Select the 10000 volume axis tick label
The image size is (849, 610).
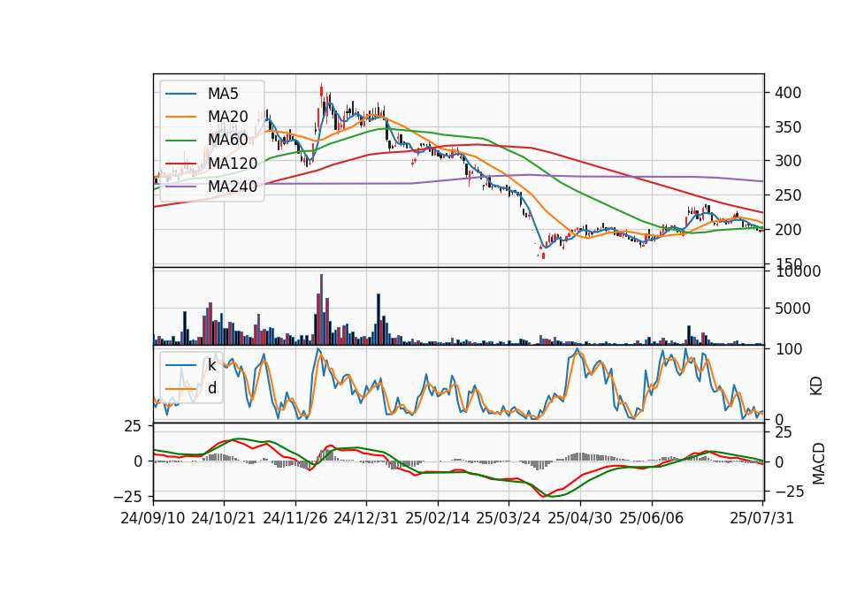798,271
